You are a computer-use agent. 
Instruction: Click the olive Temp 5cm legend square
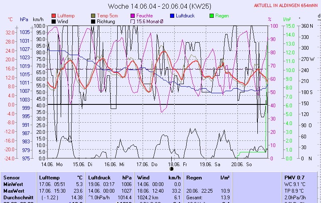pyautogui.click(x=93, y=15)
